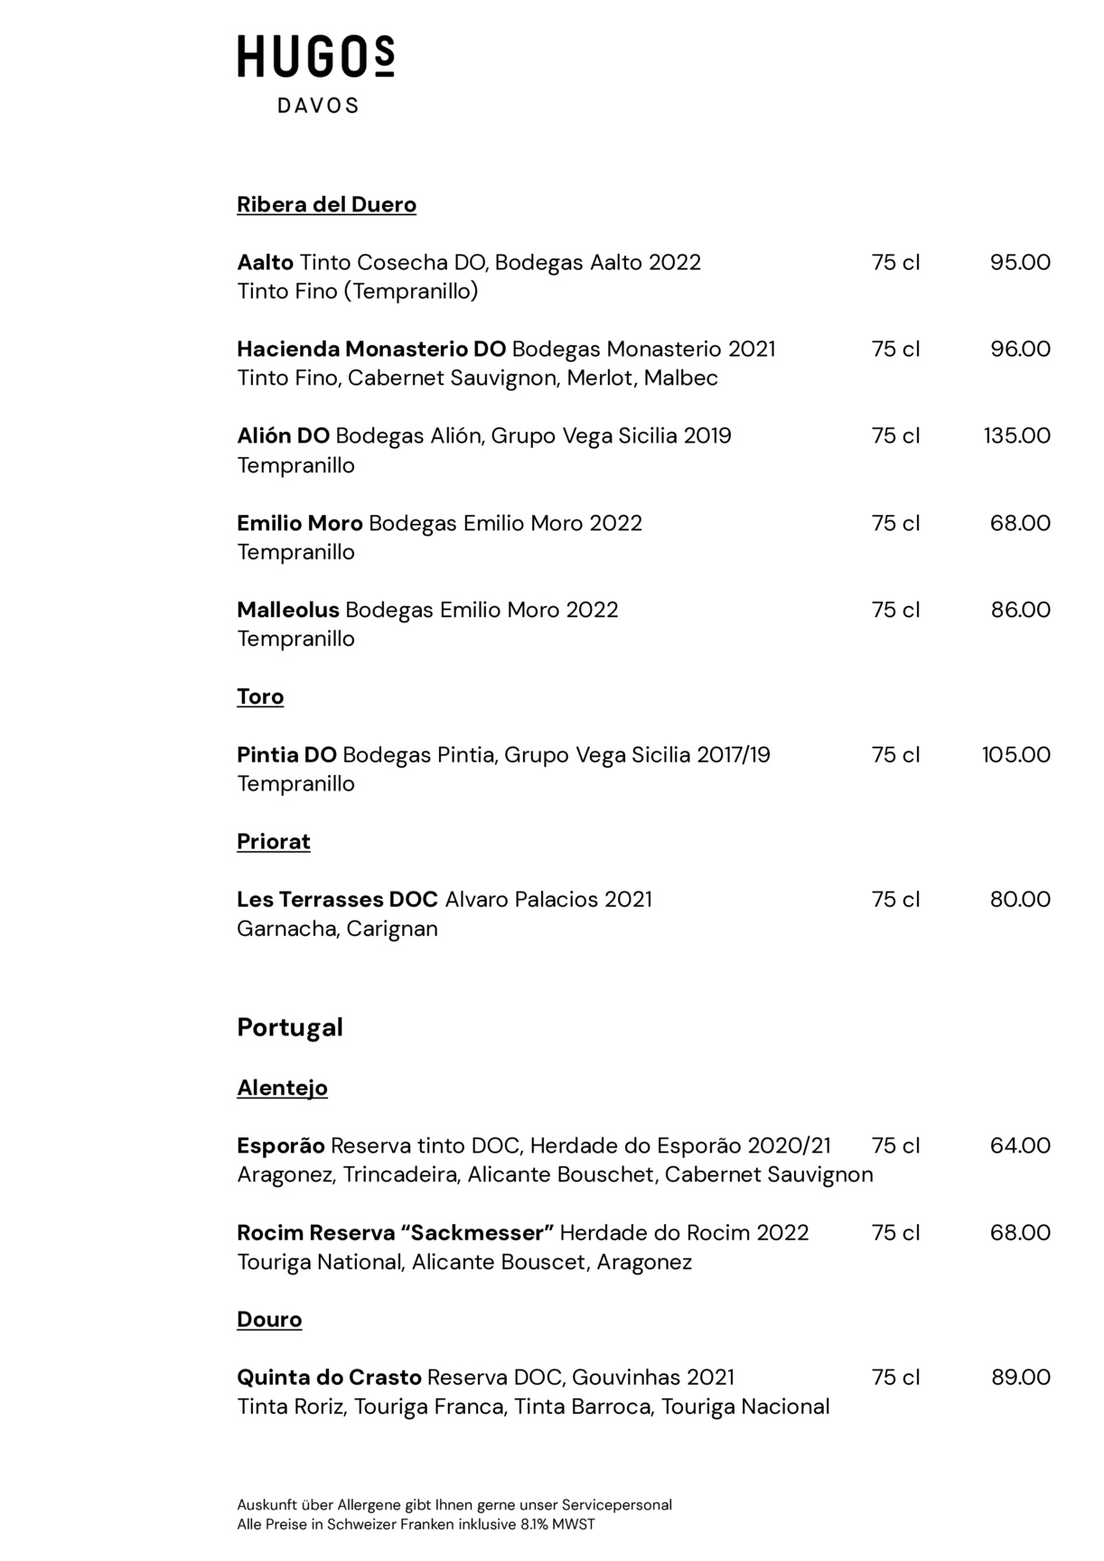
Task: Click the Douro region heading
Action: point(269,1320)
